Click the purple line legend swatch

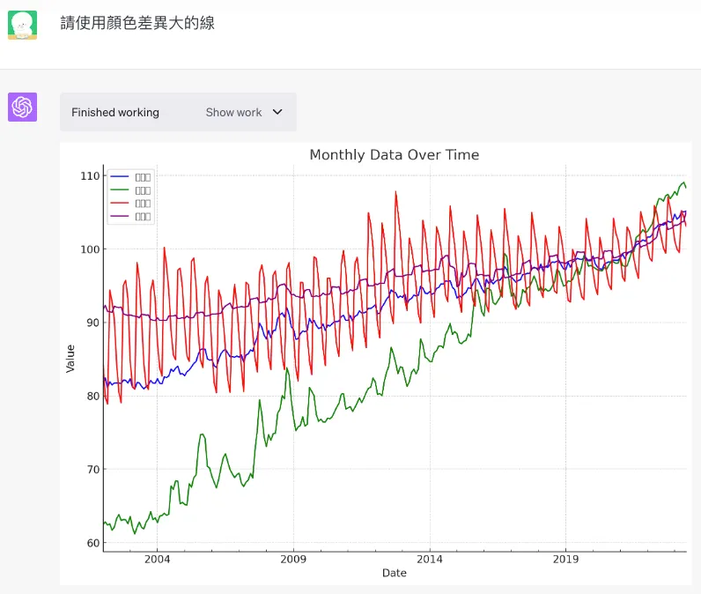click(120, 216)
